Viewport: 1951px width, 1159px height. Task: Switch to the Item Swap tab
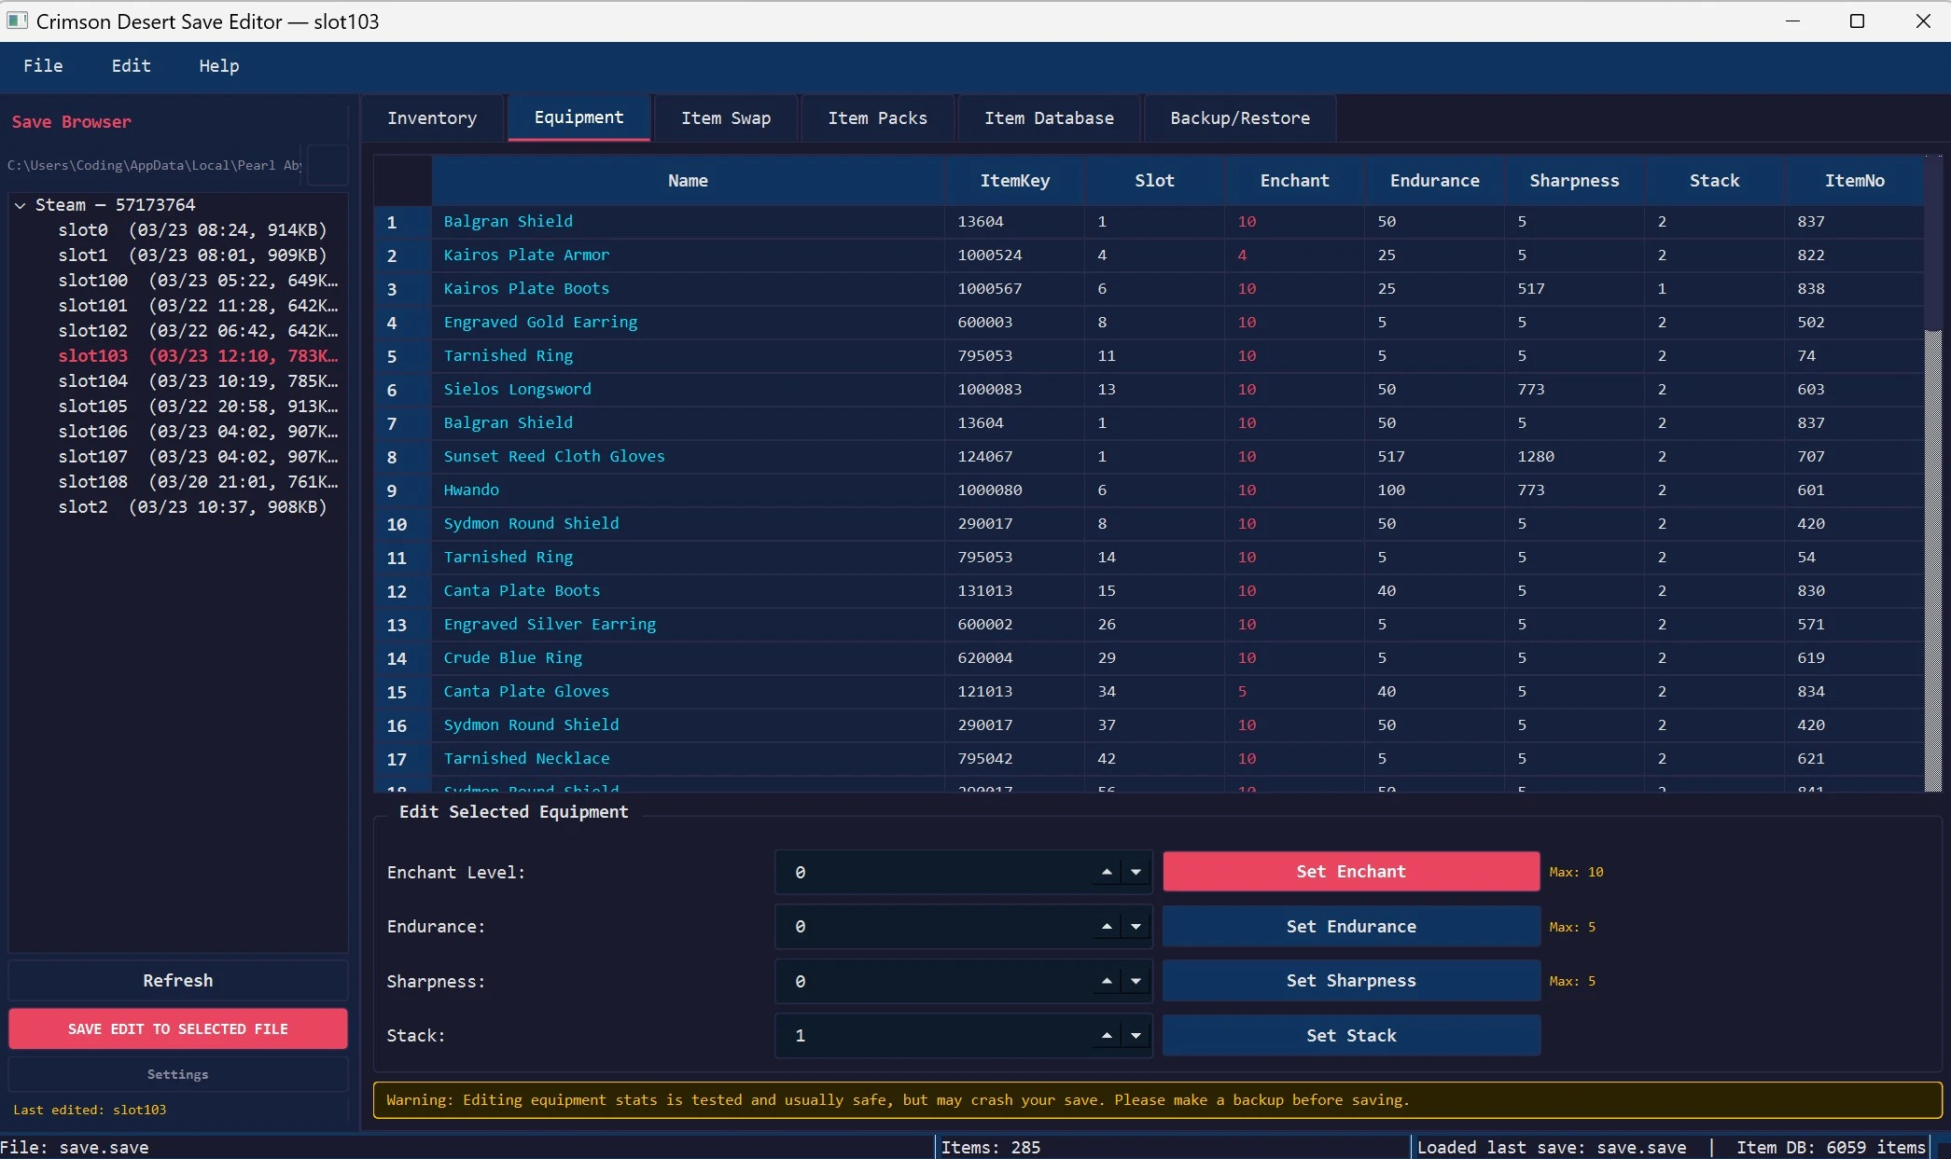click(x=725, y=118)
